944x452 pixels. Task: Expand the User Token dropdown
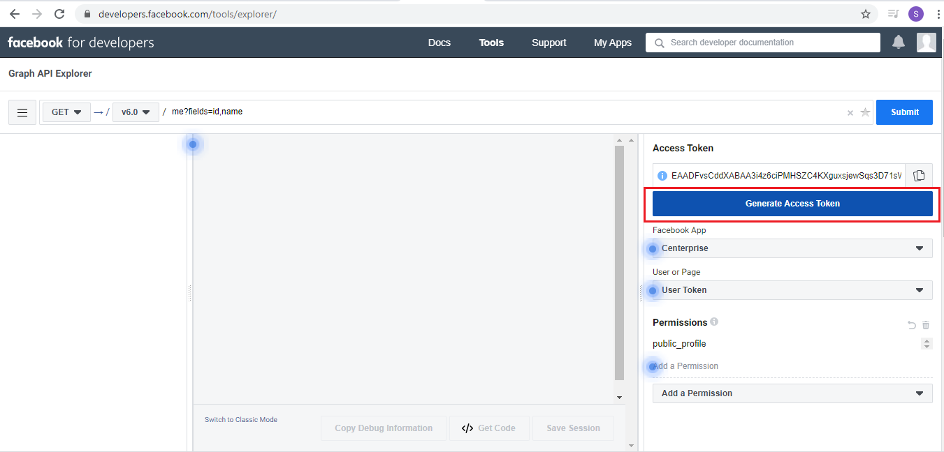point(792,290)
